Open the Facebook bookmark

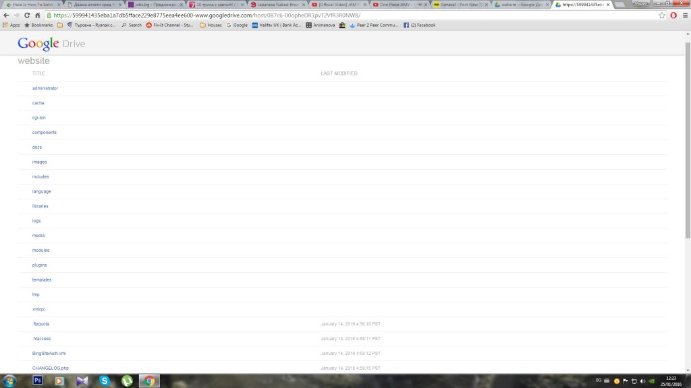[x=420, y=25]
